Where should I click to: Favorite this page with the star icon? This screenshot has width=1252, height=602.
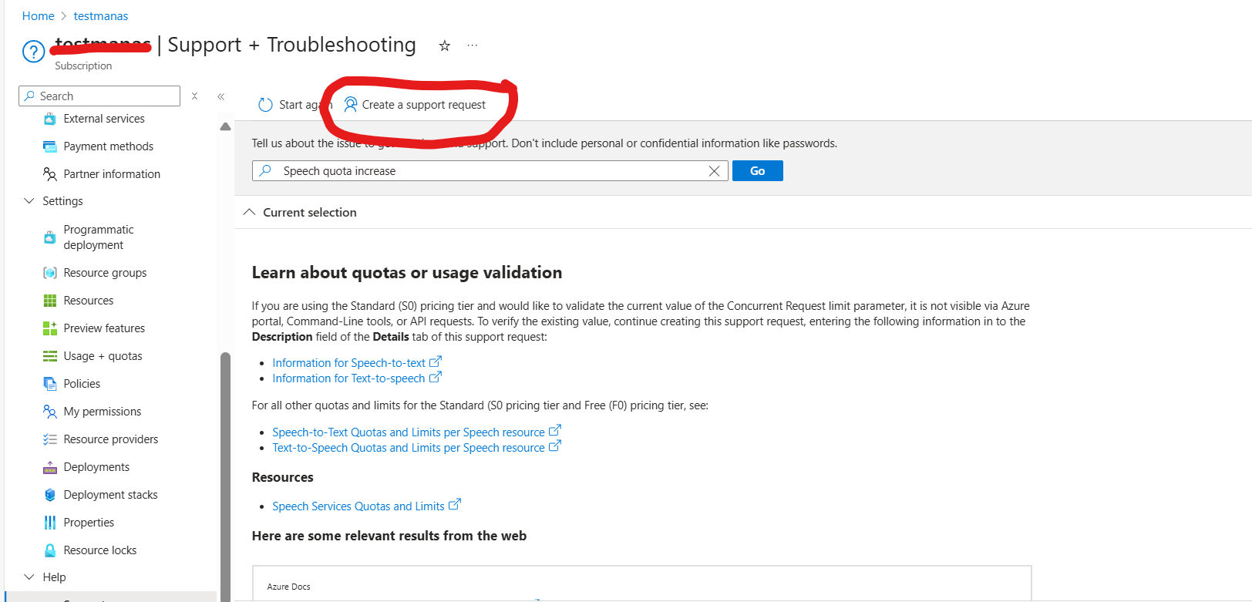[x=445, y=45]
